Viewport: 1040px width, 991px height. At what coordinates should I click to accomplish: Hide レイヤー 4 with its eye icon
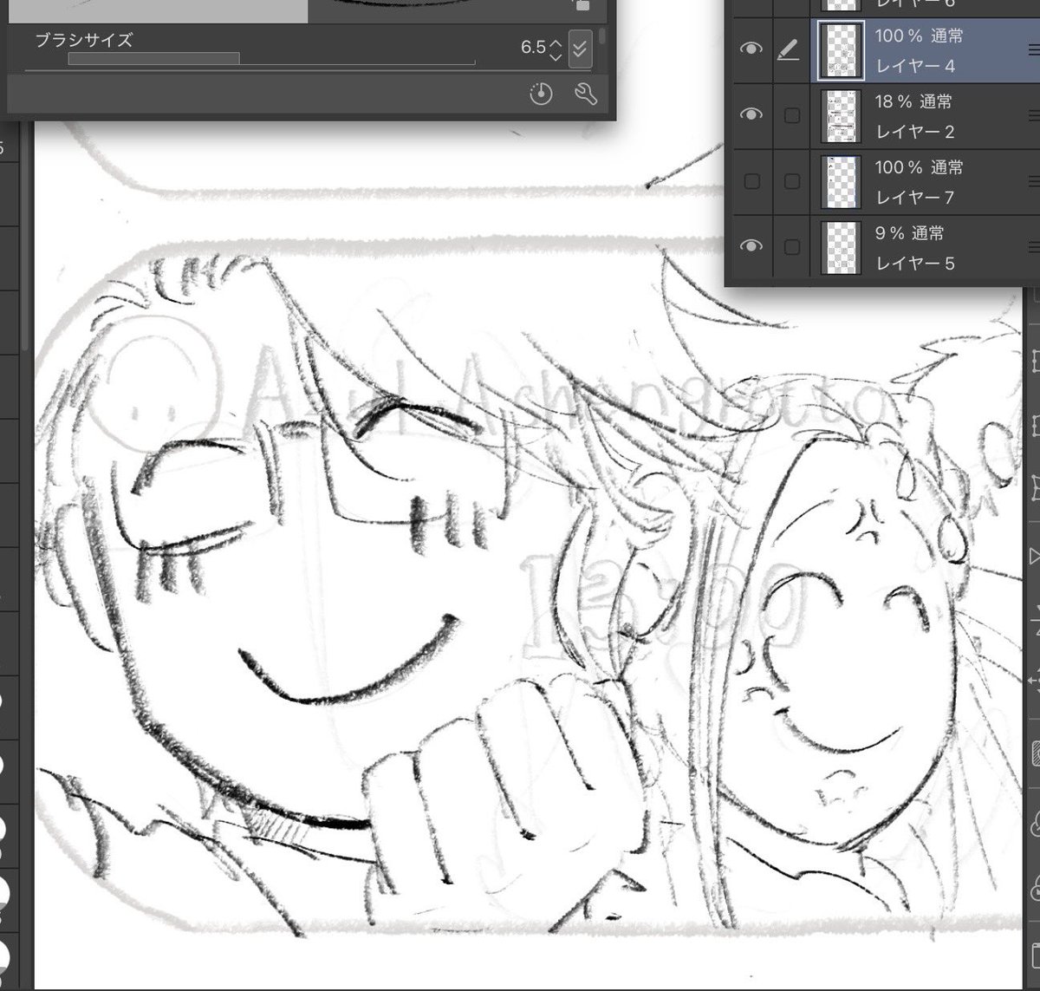[x=751, y=50]
